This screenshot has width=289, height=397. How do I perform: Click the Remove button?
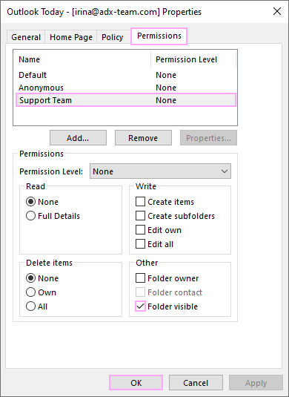tap(143, 138)
